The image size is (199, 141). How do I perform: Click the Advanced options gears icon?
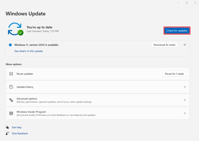coord(11,100)
